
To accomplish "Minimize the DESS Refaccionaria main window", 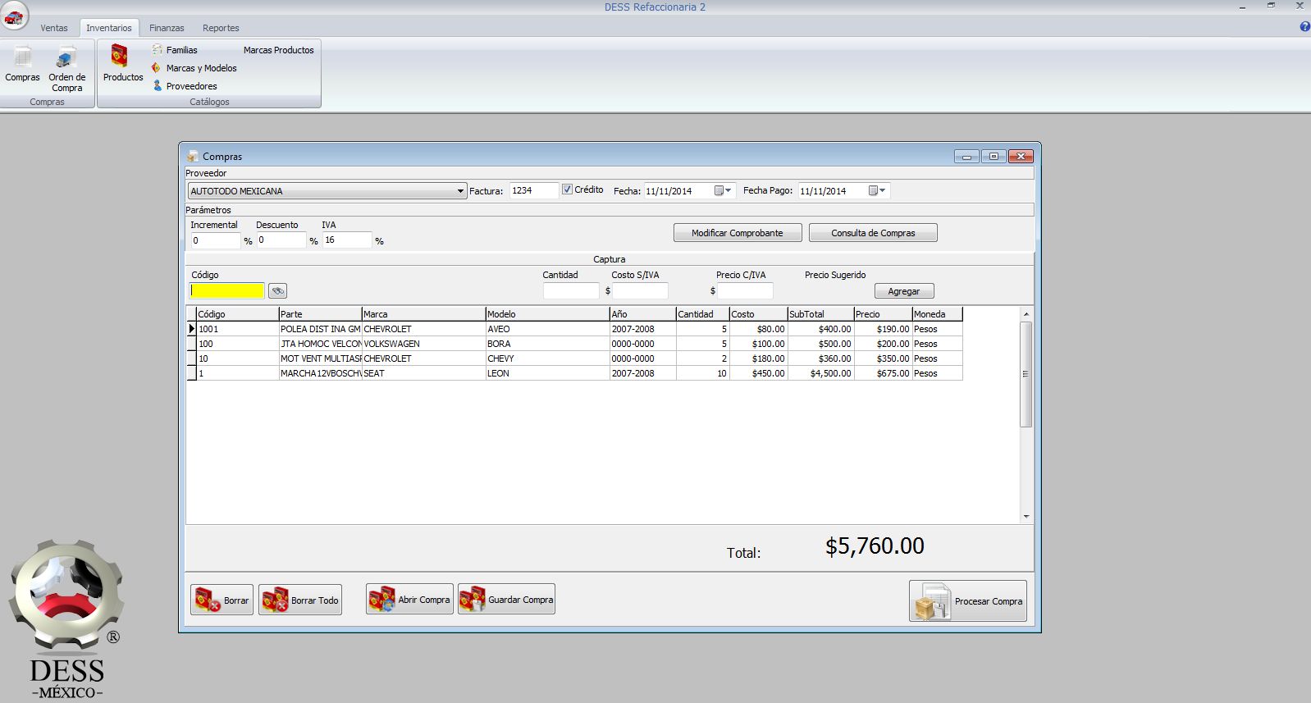I will 1243,6.
